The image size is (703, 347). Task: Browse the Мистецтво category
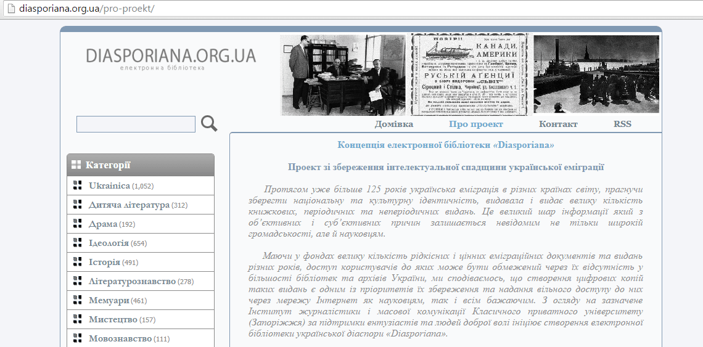(113, 319)
